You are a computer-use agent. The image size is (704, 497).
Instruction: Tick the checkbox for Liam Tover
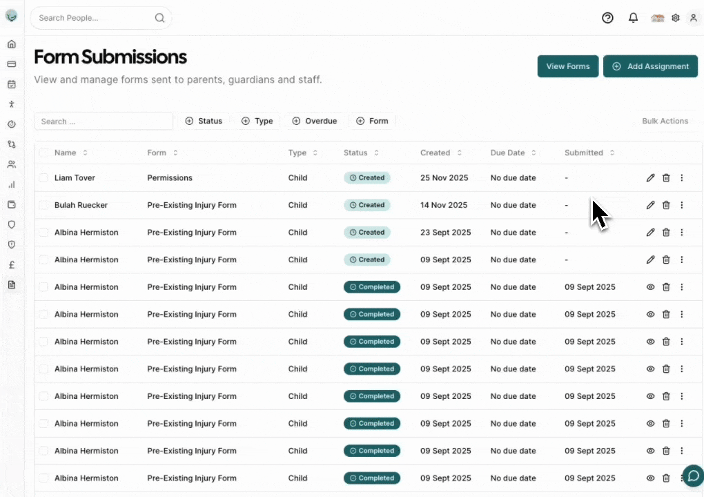click(x=43, y=178)
